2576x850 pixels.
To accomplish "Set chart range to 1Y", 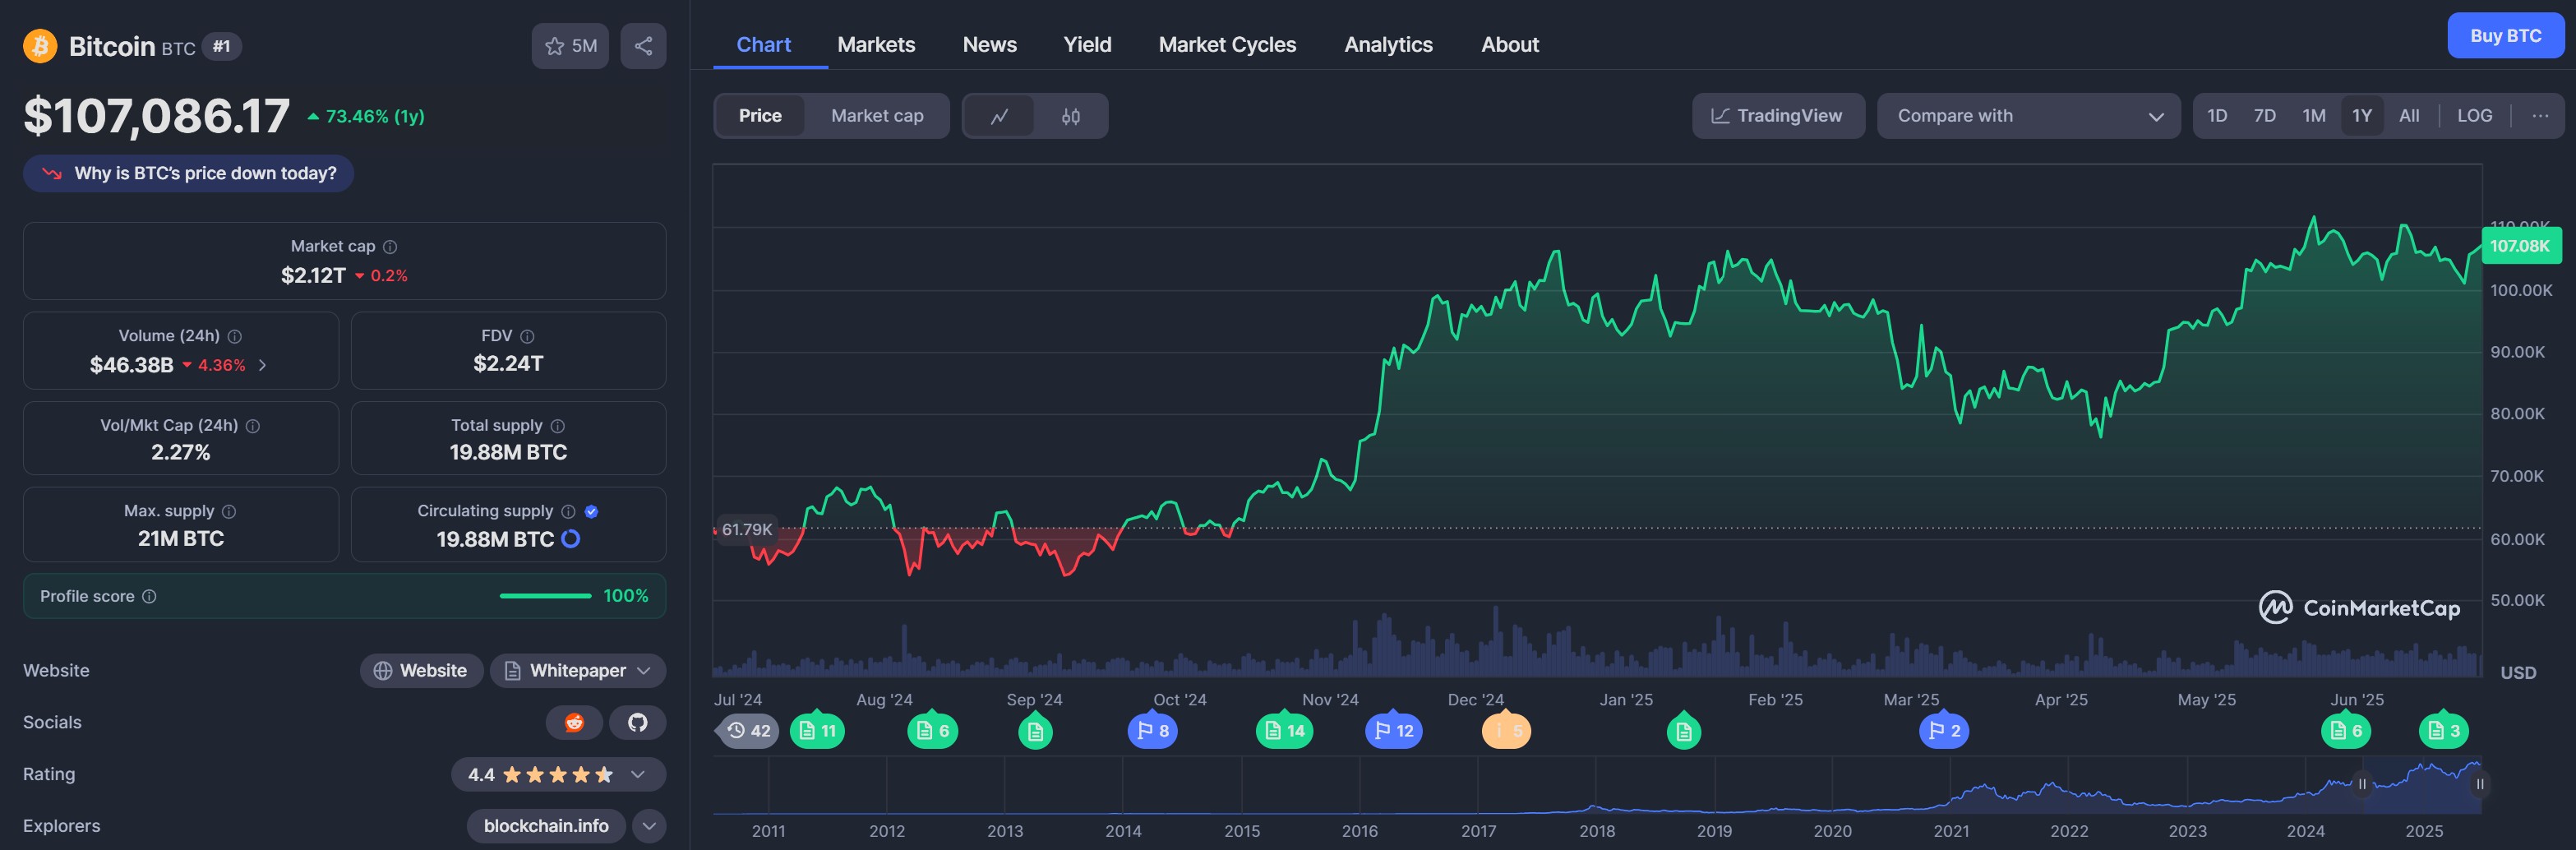I will (x=2362, y=116).
